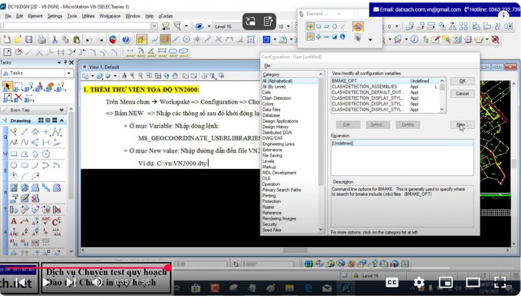Viewport: 521px width, 298px height.
Task: Expand the Element toolbox extended settings arrow
Action: click(370, 40)
